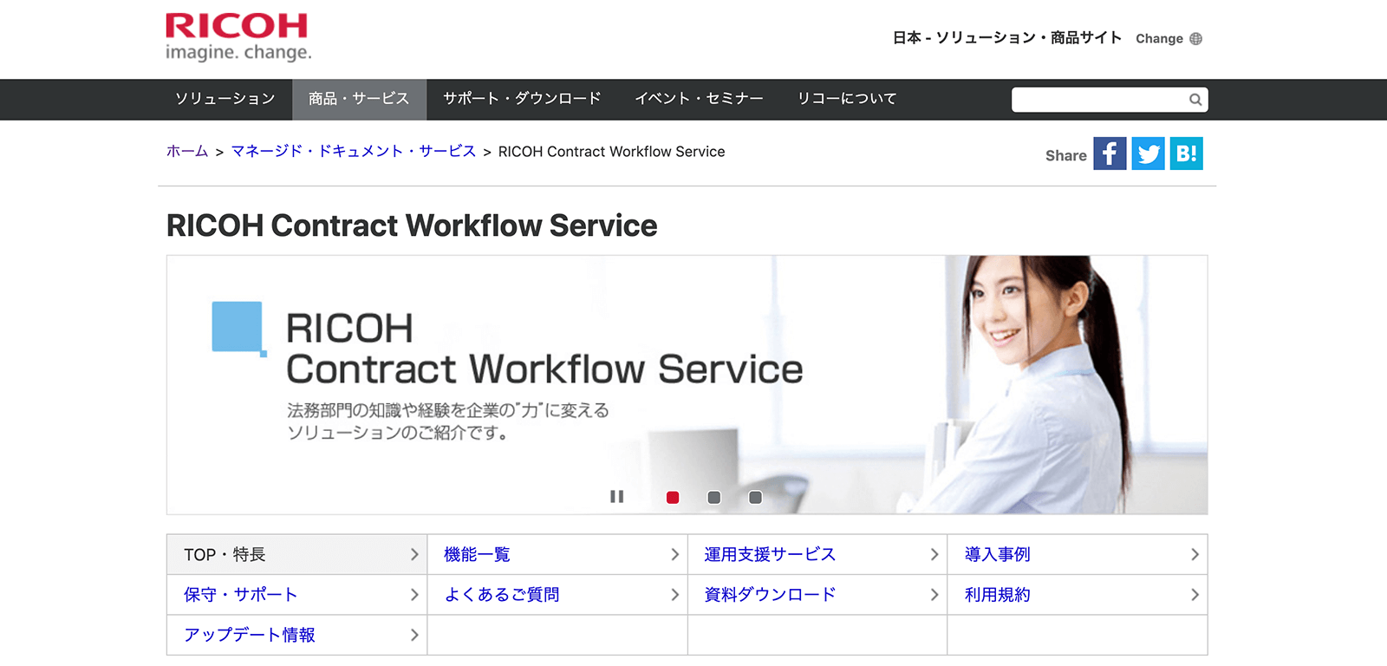
Task: Click the RICOH Contract Workflow Service heading
Action: coord(412,225)
